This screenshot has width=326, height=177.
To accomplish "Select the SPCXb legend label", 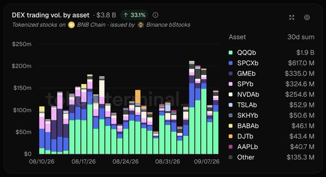I will (x=248, y=63).
